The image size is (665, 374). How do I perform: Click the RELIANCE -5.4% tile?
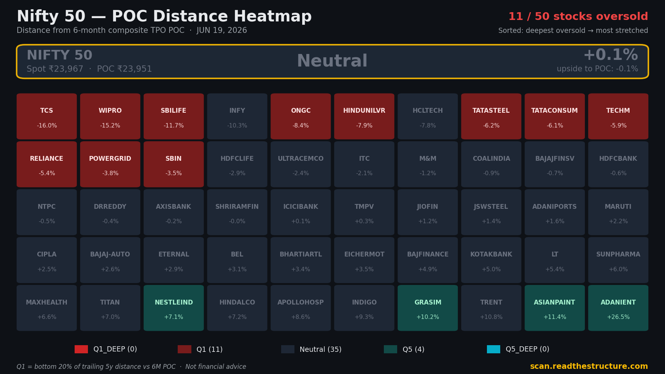pos(47,164)
